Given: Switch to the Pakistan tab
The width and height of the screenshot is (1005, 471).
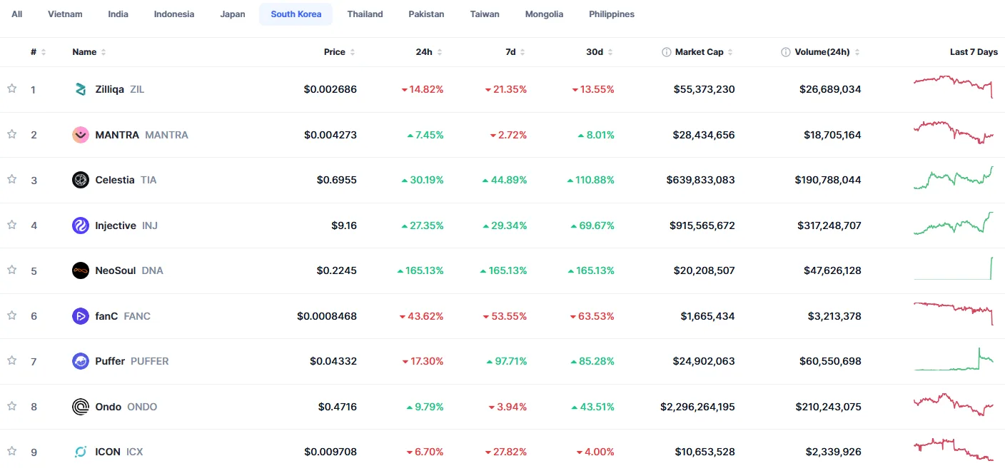Looking at the screenshot, I should coord(427,14).
